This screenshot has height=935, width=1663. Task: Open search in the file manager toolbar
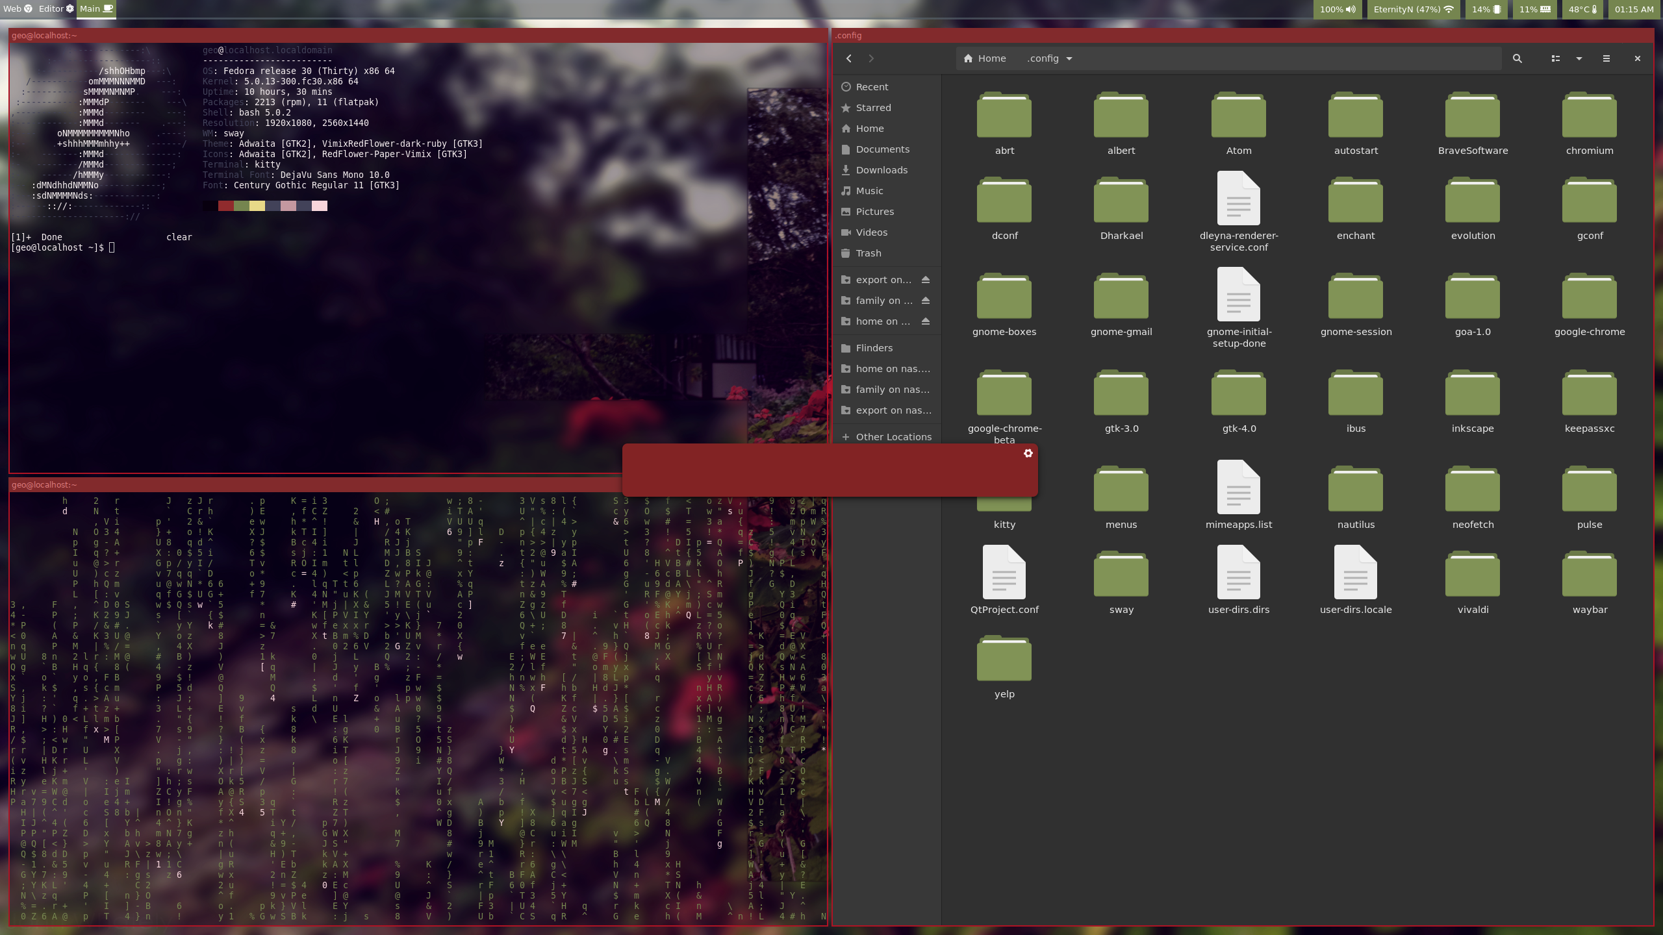coord(1517,58)
